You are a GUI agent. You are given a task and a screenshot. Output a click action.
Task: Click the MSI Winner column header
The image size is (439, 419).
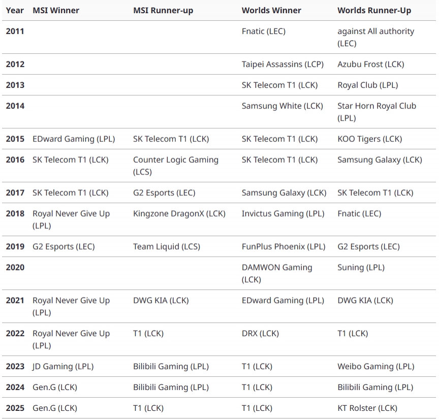tap(56, 10)
